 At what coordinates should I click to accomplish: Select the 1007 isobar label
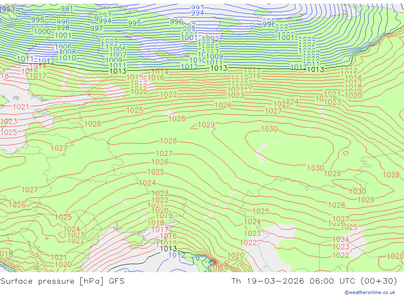118,55
